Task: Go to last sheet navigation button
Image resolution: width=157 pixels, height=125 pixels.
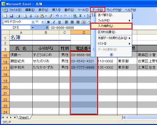Action: tap(15, 117)
